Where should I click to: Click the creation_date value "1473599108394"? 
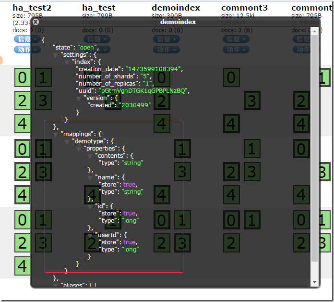tap(153, 69)
